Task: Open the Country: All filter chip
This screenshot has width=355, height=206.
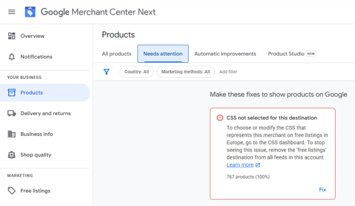Action: click(x=136, y=72)
